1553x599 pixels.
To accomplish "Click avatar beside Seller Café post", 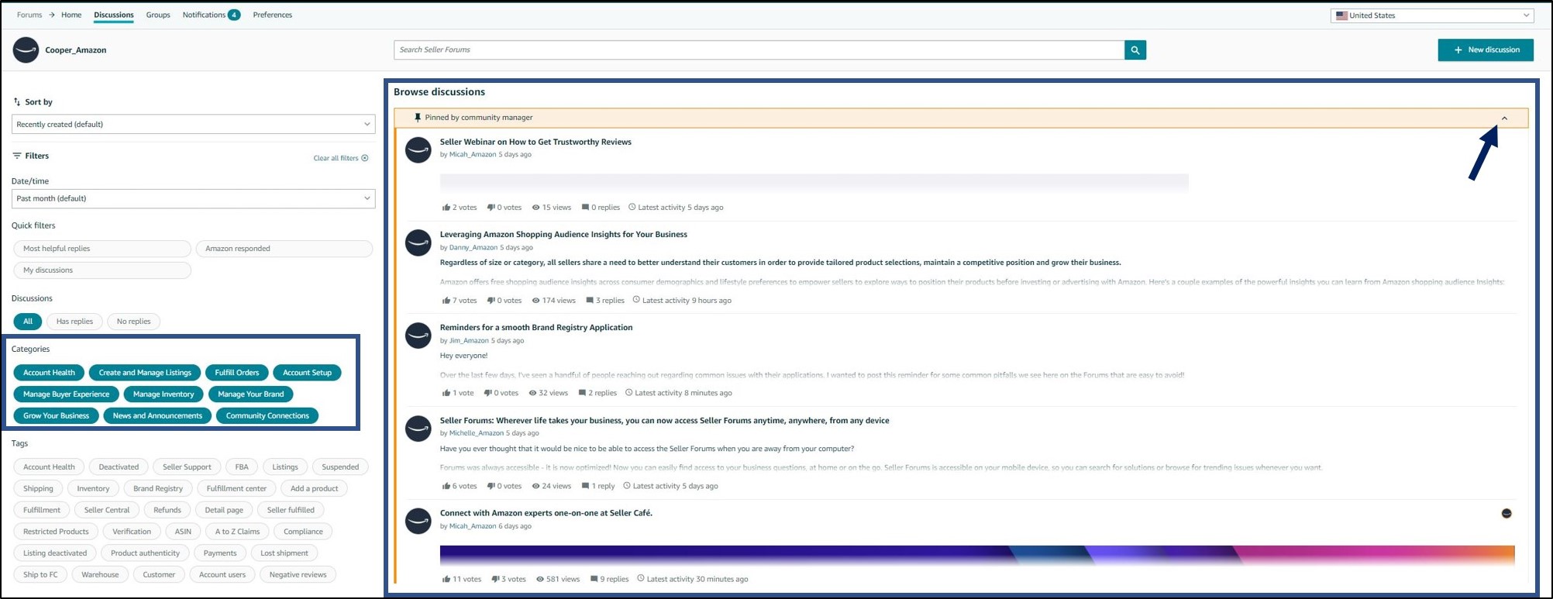I will pyautogui.click(x=418, y=522).
